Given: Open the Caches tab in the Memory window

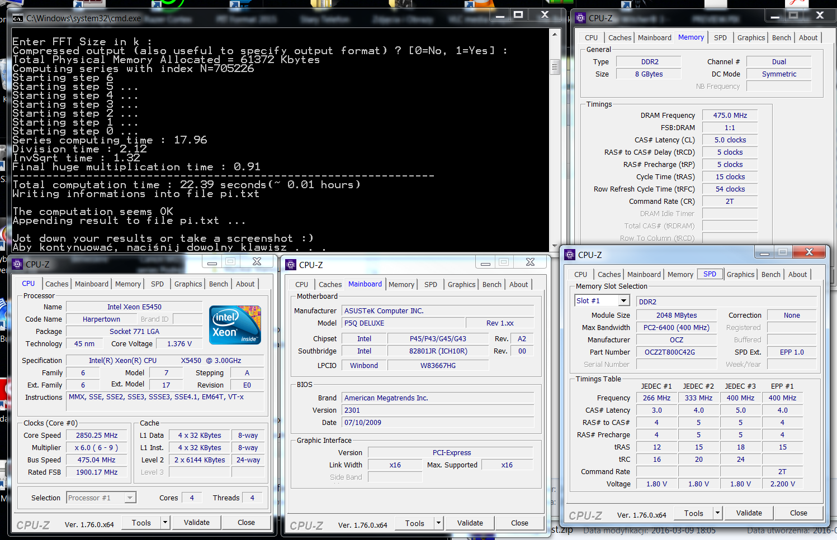Looking at the screenshot, I should click(x=620, y=37).
